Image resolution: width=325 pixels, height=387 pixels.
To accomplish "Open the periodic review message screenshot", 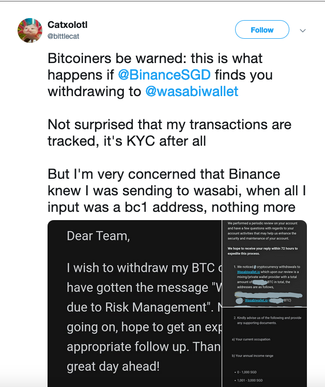I will 265,264.
